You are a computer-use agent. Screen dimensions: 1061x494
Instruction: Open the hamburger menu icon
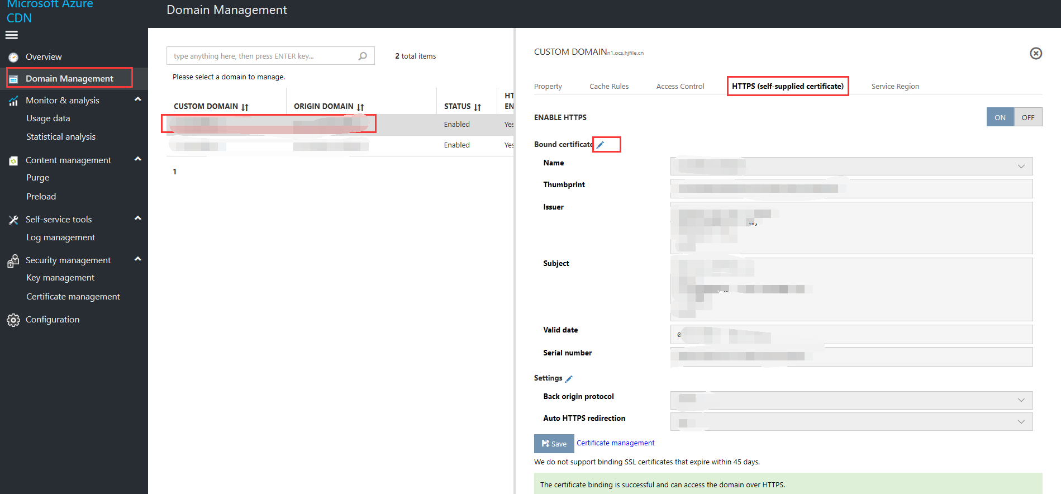[12, 35]
